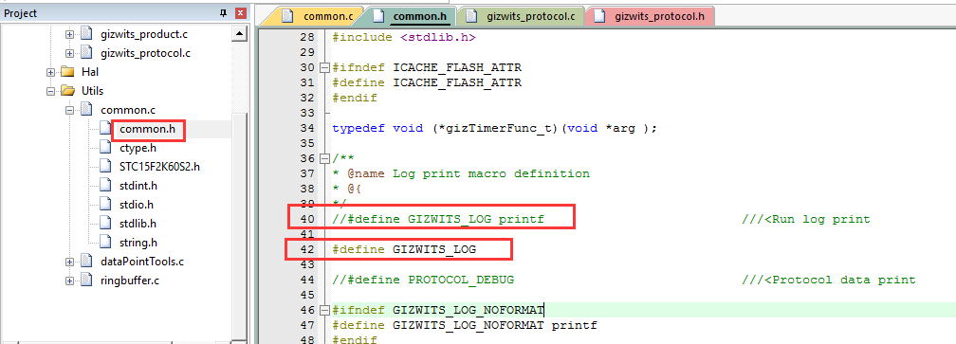
Task: Open ctype.h in the project tree
Action: click(138, 148)
